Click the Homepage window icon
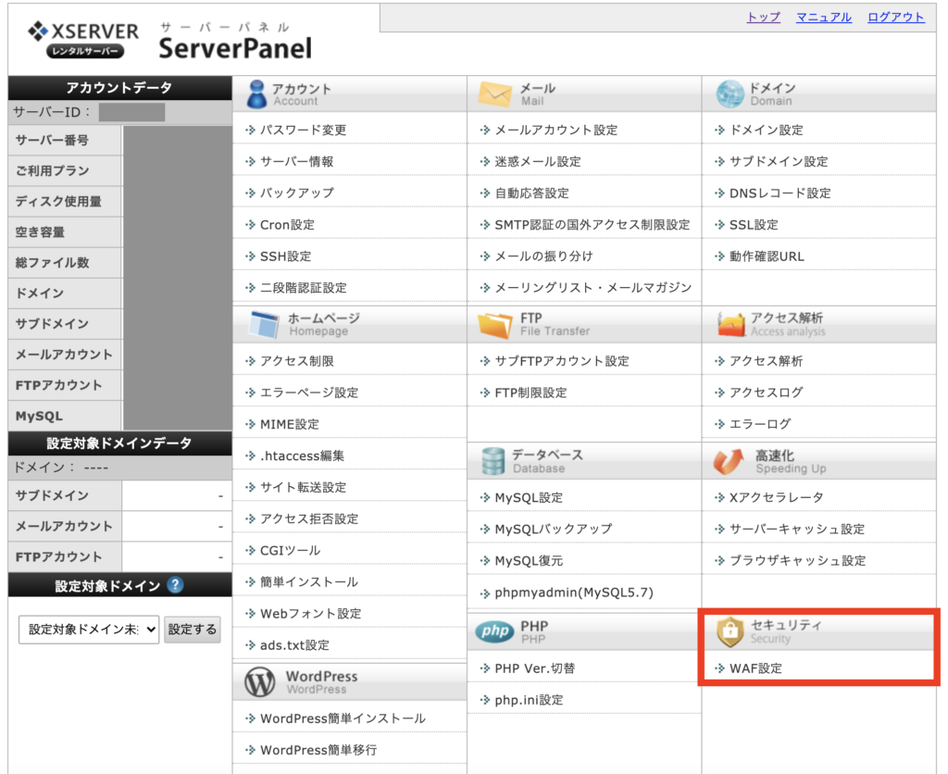The width and height of the screenshot is (948, 774). point(264,325)
